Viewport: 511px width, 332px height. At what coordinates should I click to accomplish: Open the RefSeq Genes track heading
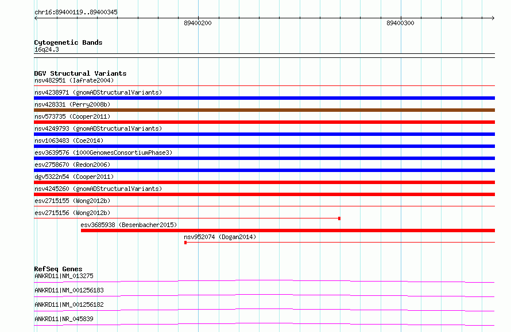(58, 269)
